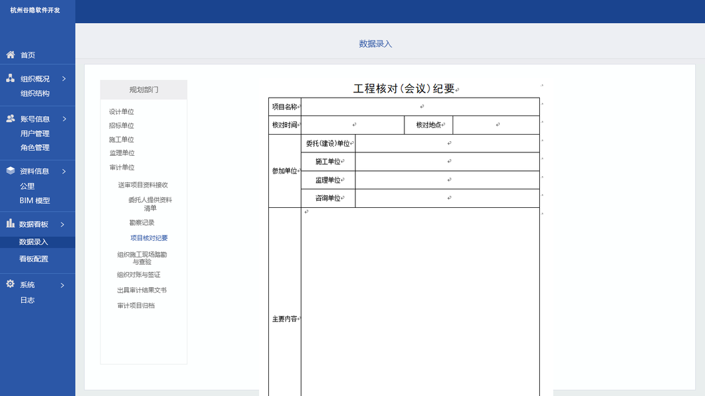Screen dimensions: 705x396
Task: Click the 咨询单位 input cell
Action: 447,198
